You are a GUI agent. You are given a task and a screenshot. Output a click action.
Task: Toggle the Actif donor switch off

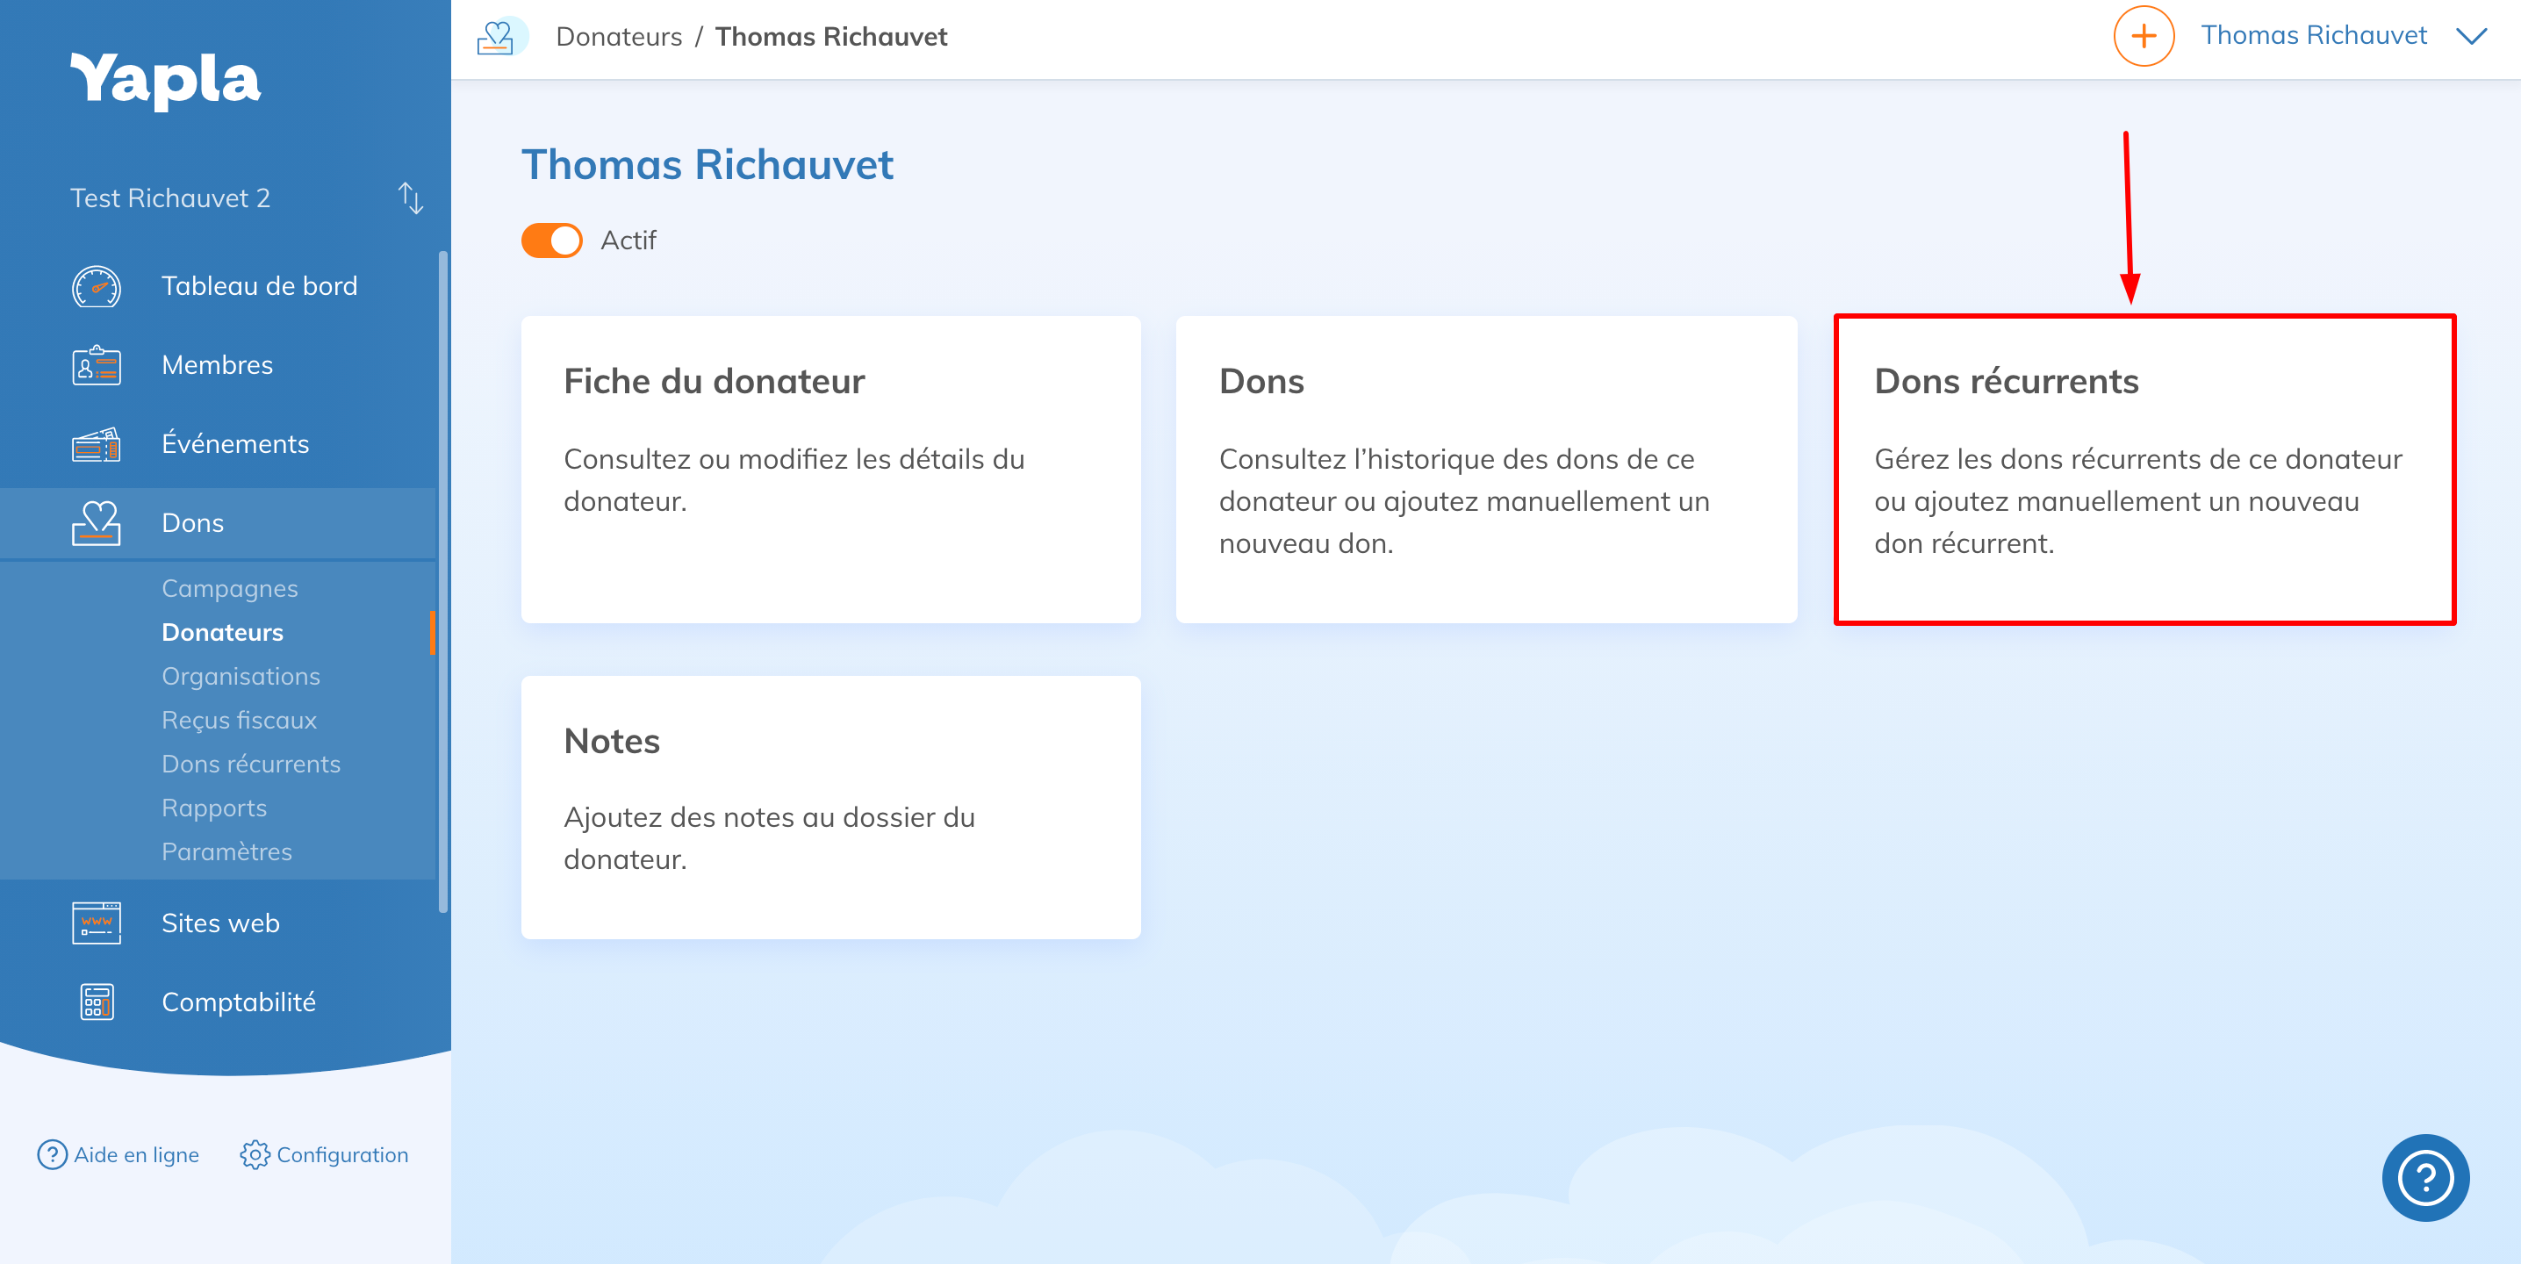(x=552, y=241)
